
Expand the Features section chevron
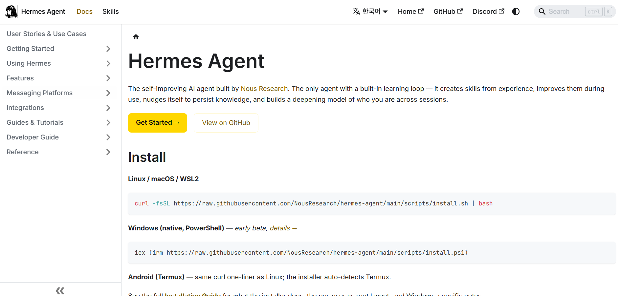[x=108, y=78]
